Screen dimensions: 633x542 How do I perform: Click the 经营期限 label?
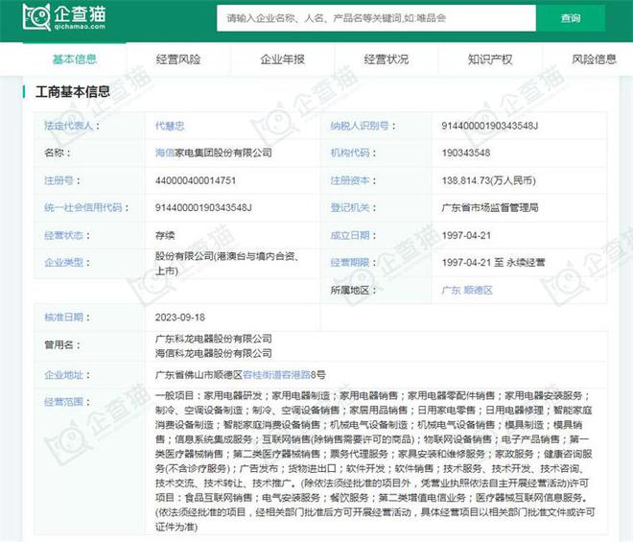coord(353,263)
